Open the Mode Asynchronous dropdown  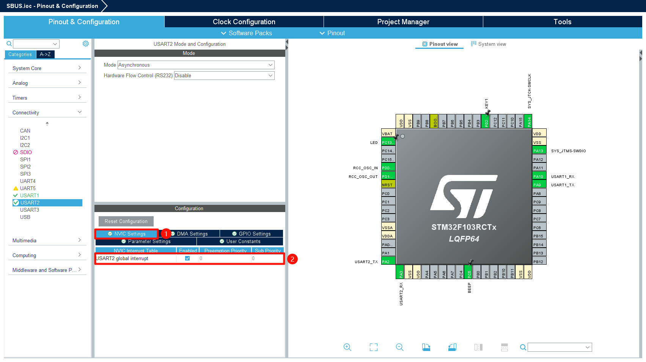(x=196, y=65)
